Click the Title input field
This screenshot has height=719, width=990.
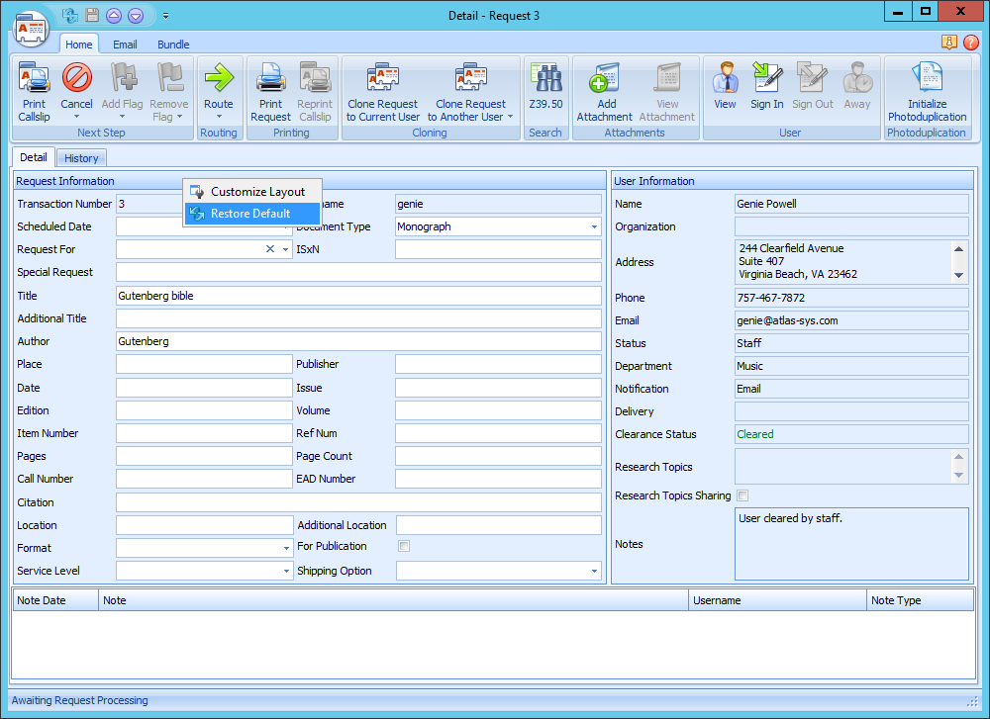pos(358,296)
